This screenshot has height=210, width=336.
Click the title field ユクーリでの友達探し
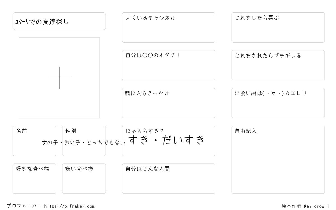(59, 21)
